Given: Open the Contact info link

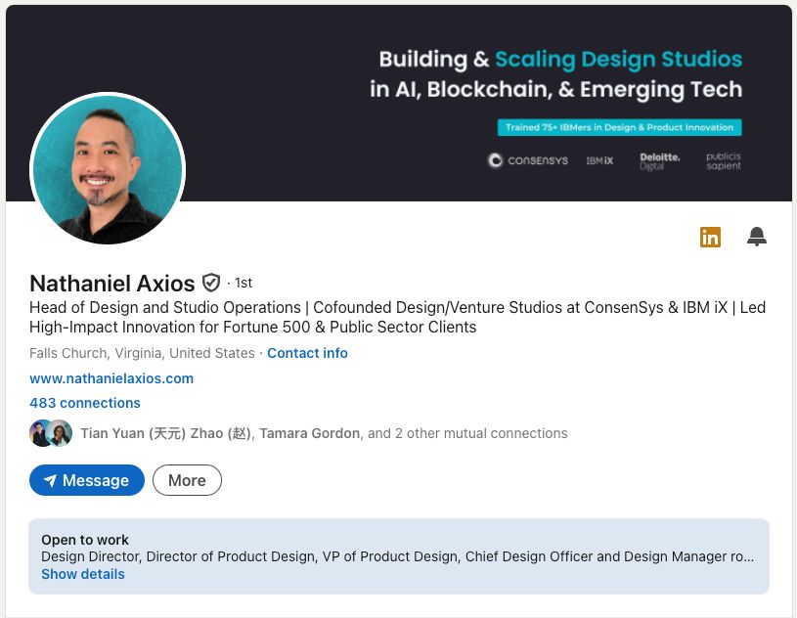Looking at the screenshot, I should coord(307,353).
